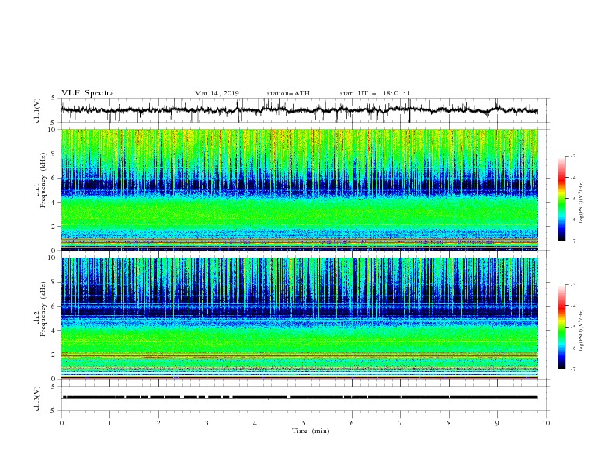Click the "4" kHz tick on ch.2 frequency axis
The image size is (615, 475).
(x=54, y=331)
